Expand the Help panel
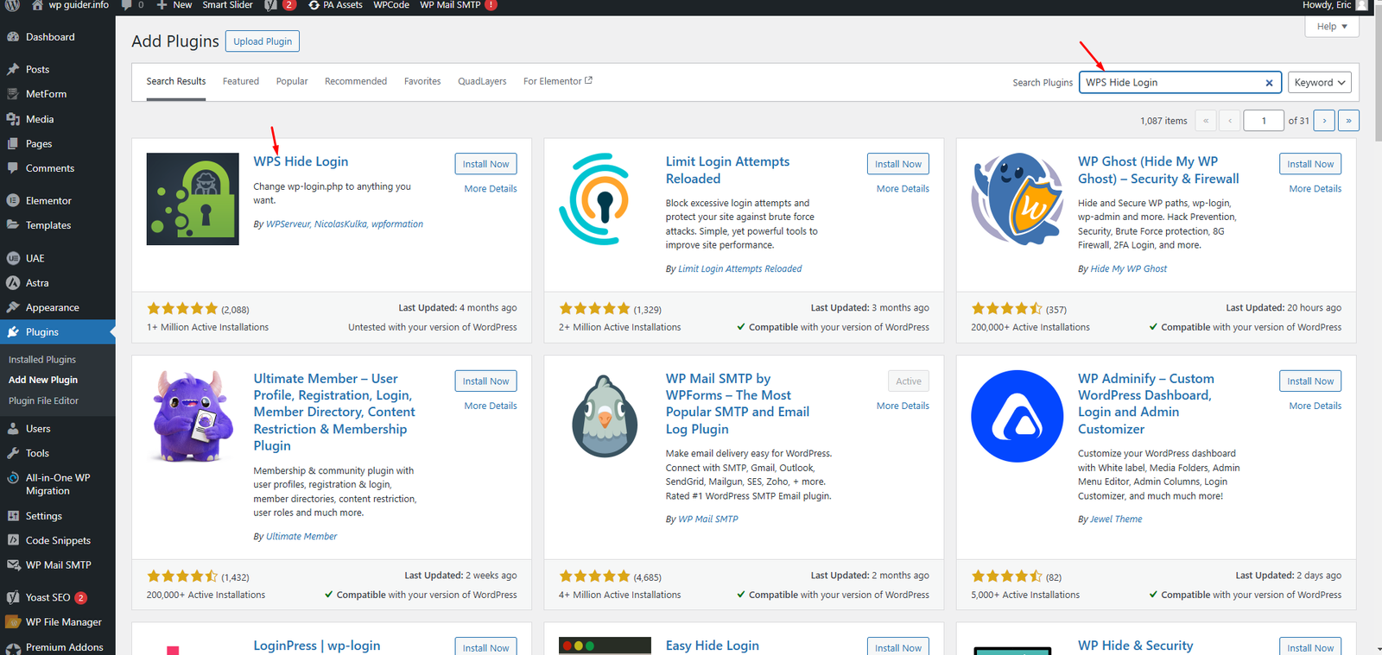Viewport: 1382px width, 655px height. tap(1332, 27)
